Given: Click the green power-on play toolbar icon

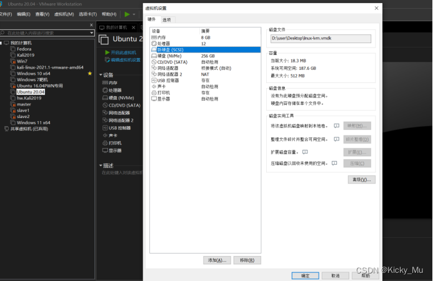Looking at the screenshot, I should click(x=127, y=14).
